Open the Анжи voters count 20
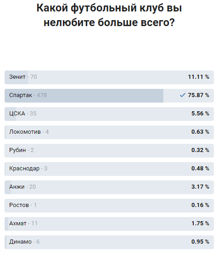The width and height of the screenshot is (218, 256). 33,186
